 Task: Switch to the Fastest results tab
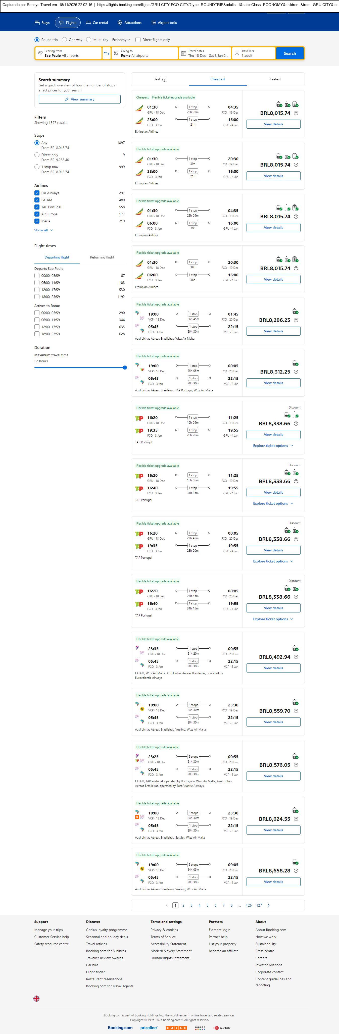pyautogui.click(x=275, y=79)
